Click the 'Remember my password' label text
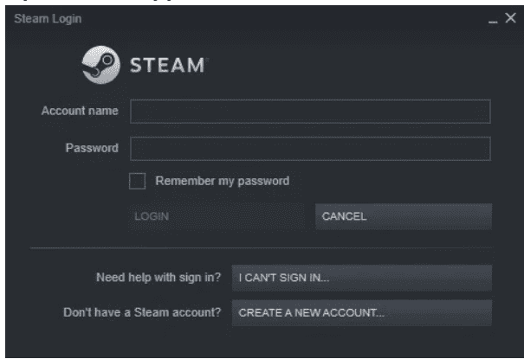 click(x=222, y=182)
